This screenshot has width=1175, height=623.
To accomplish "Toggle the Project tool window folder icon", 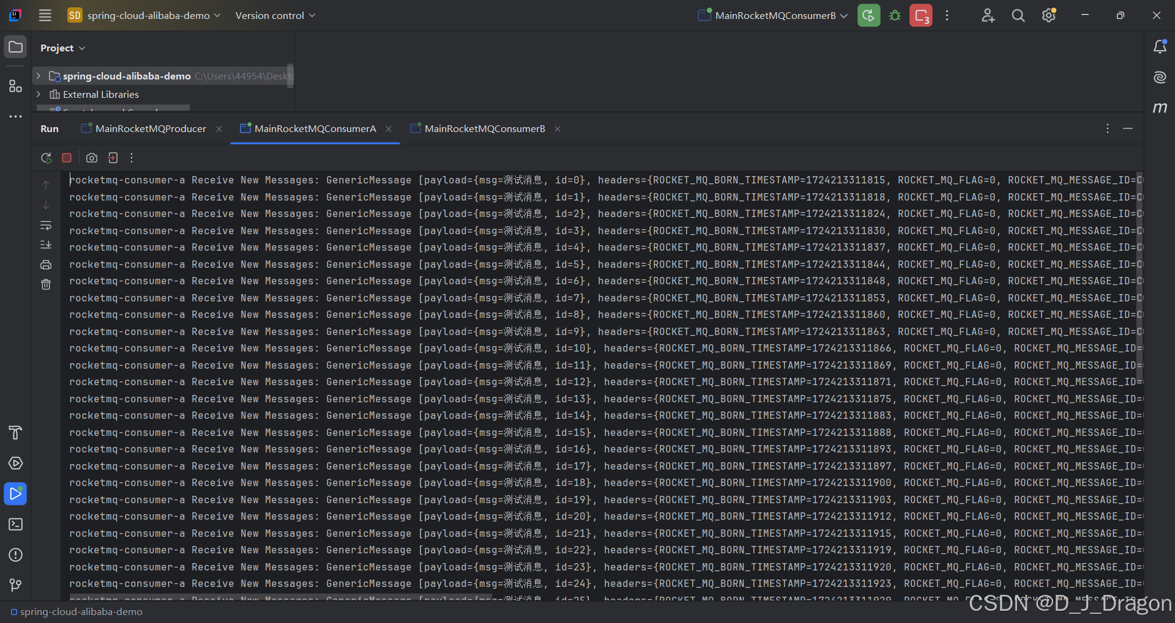I will coord(15,47).
